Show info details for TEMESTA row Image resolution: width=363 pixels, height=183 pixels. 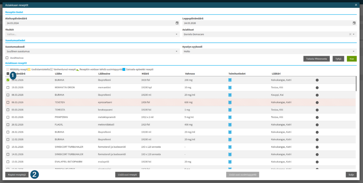coord(317,110)
